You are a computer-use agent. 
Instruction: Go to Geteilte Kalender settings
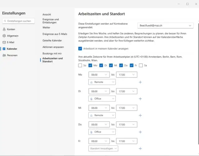click(52, 40)
